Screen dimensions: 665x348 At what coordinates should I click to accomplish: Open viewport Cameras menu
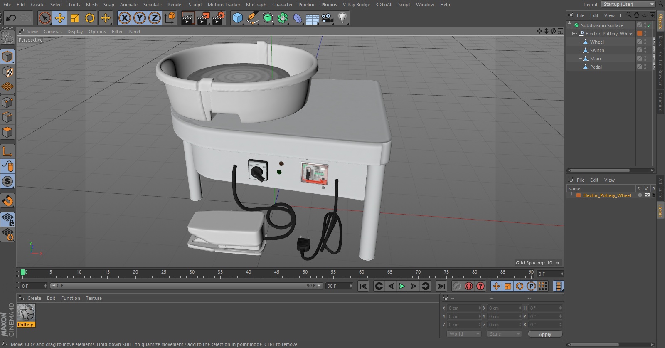[52, 32]
